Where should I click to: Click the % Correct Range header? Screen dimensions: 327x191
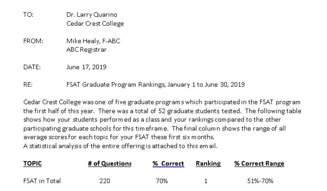(259, 163)
